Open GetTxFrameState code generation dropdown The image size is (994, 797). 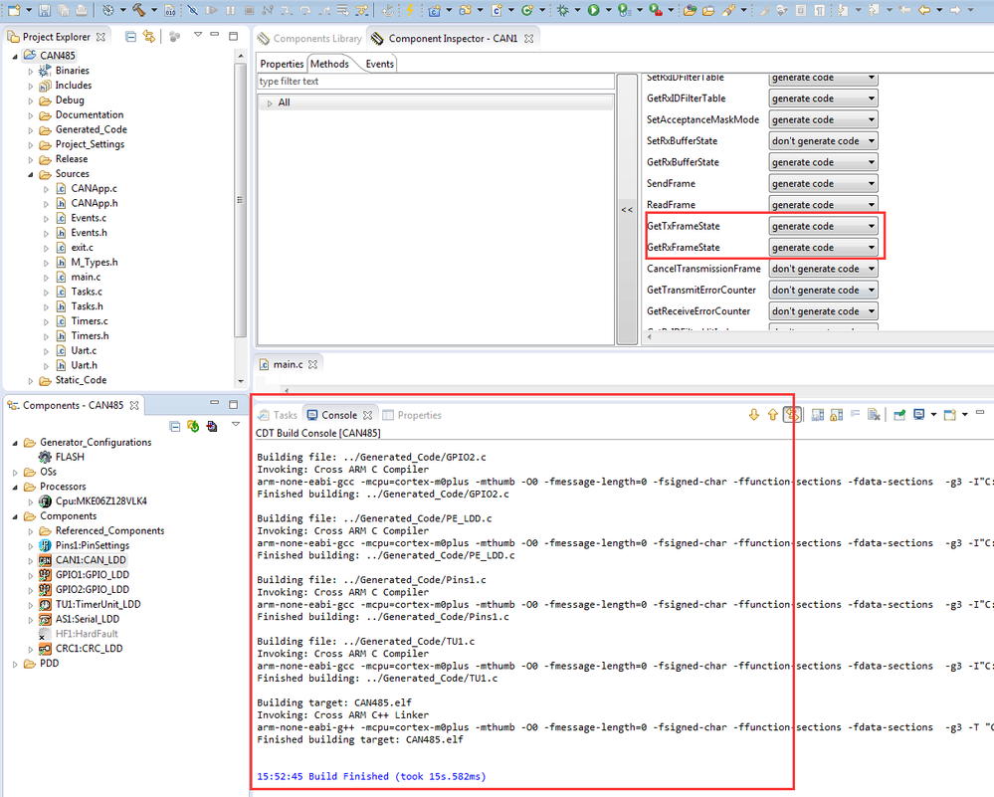pos(823,226)
